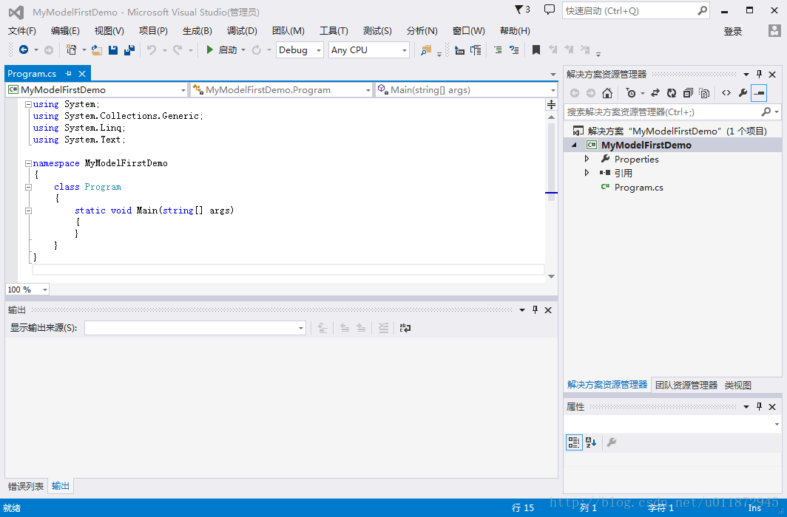Toggle auto-hide pin on Output panel
Image resolution: width=787 pixels, height=517 pixels.
click(x=535, y=310)
